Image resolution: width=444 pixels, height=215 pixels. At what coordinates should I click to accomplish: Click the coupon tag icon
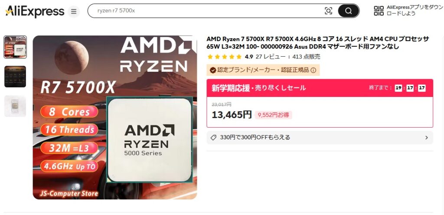click(x=213, y=138)
